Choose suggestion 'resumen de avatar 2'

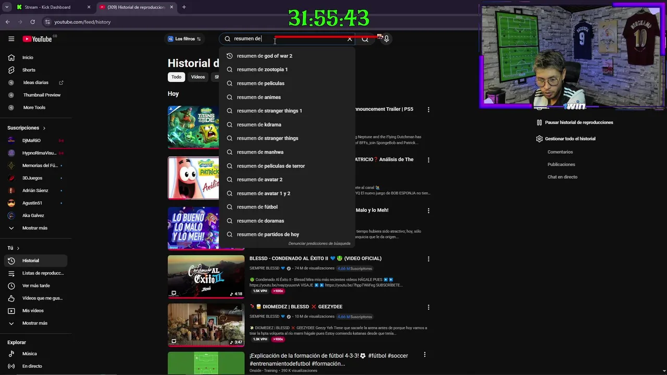pos(287,180)
